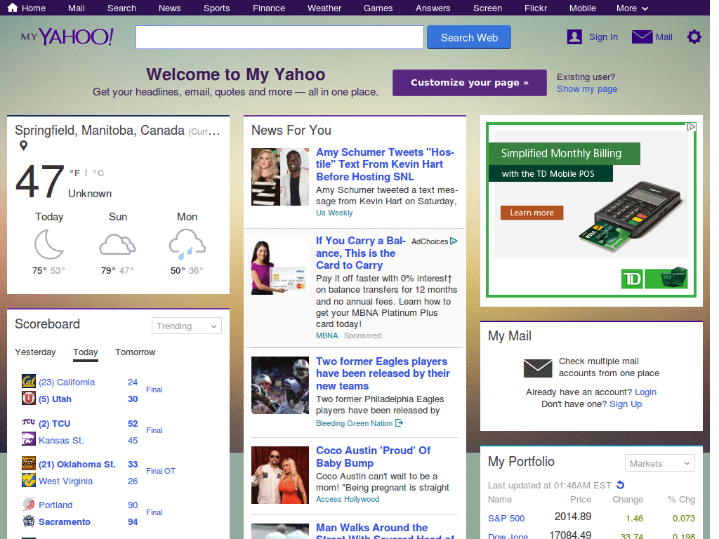
Task: Click the moon icon for Today's forecast
Action: 49,244
